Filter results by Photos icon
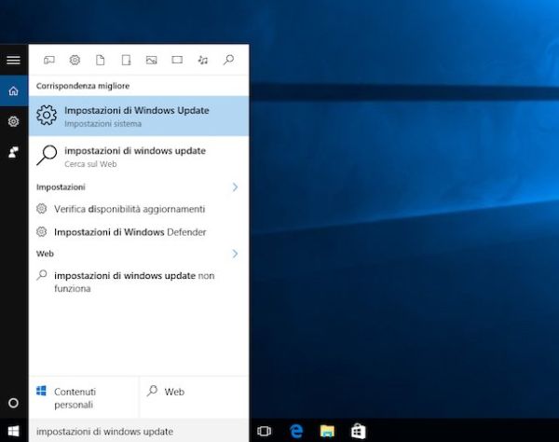559x442 pixels. click(x=152, y=60)
